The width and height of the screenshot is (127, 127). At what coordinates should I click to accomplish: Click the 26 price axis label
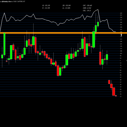(x=121, y=89)
